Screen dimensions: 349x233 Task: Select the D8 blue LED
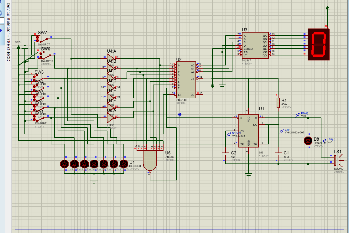tap(308, 141)
